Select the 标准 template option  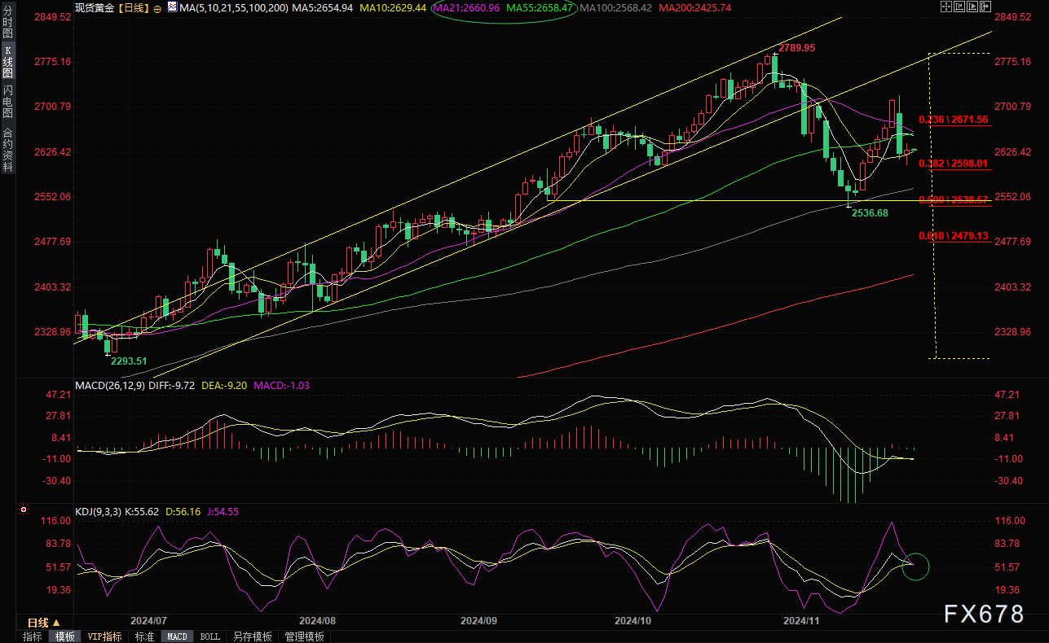pyautogui.click(x=144, y=636)
